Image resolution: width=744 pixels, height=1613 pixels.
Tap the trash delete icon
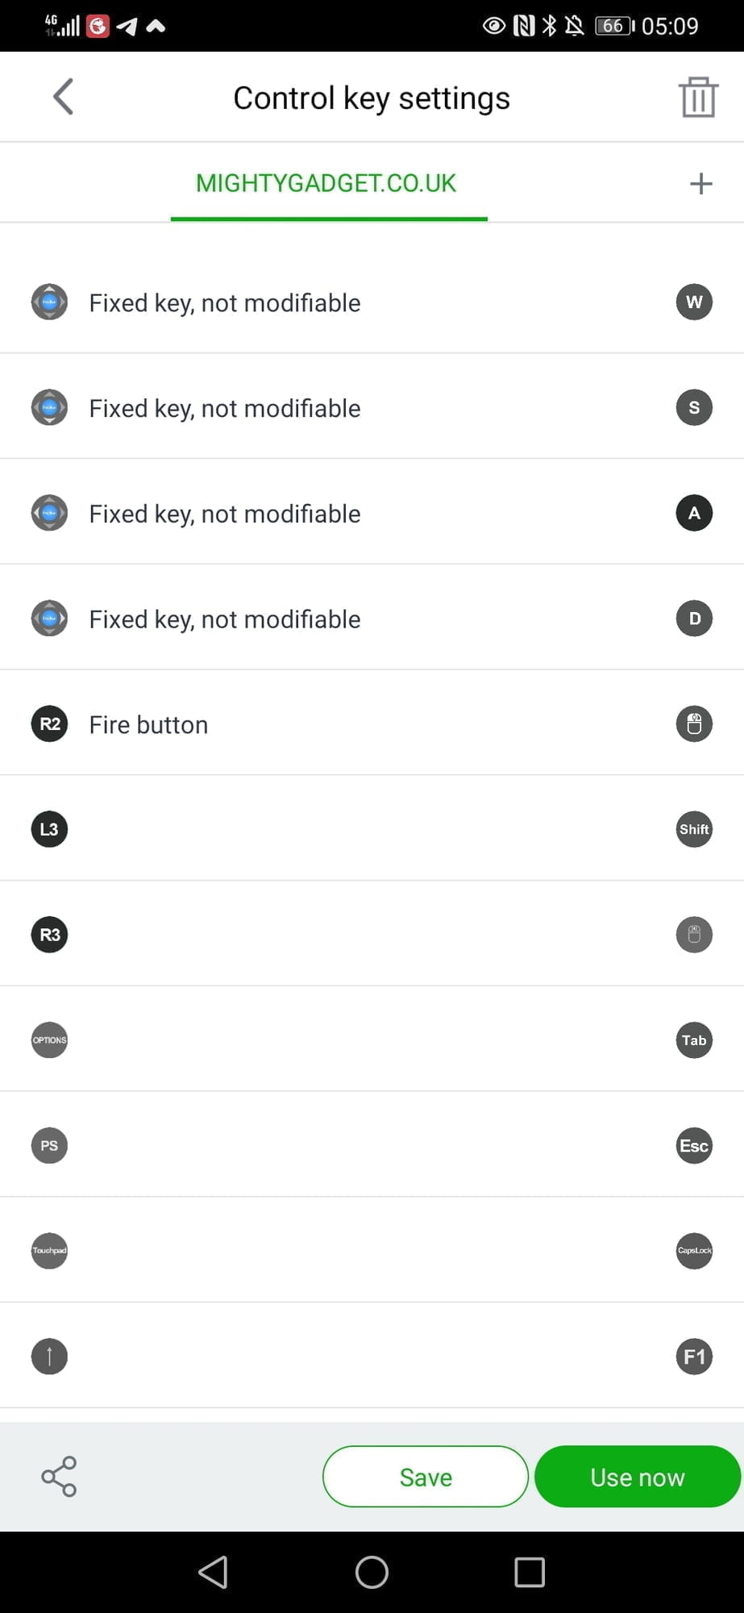698,98
